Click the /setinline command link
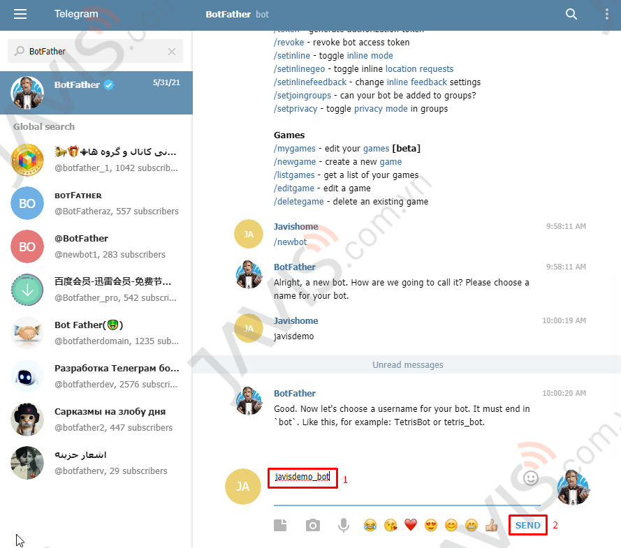621x548 pixels. (292, 56)
